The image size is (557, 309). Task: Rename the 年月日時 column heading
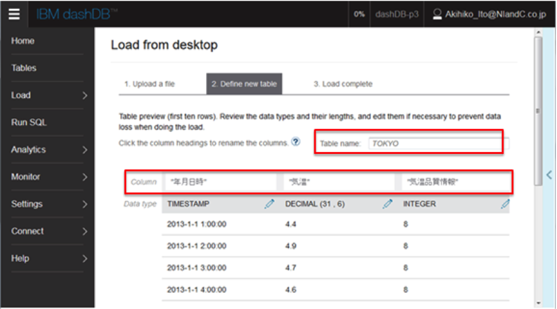(219, 182)
